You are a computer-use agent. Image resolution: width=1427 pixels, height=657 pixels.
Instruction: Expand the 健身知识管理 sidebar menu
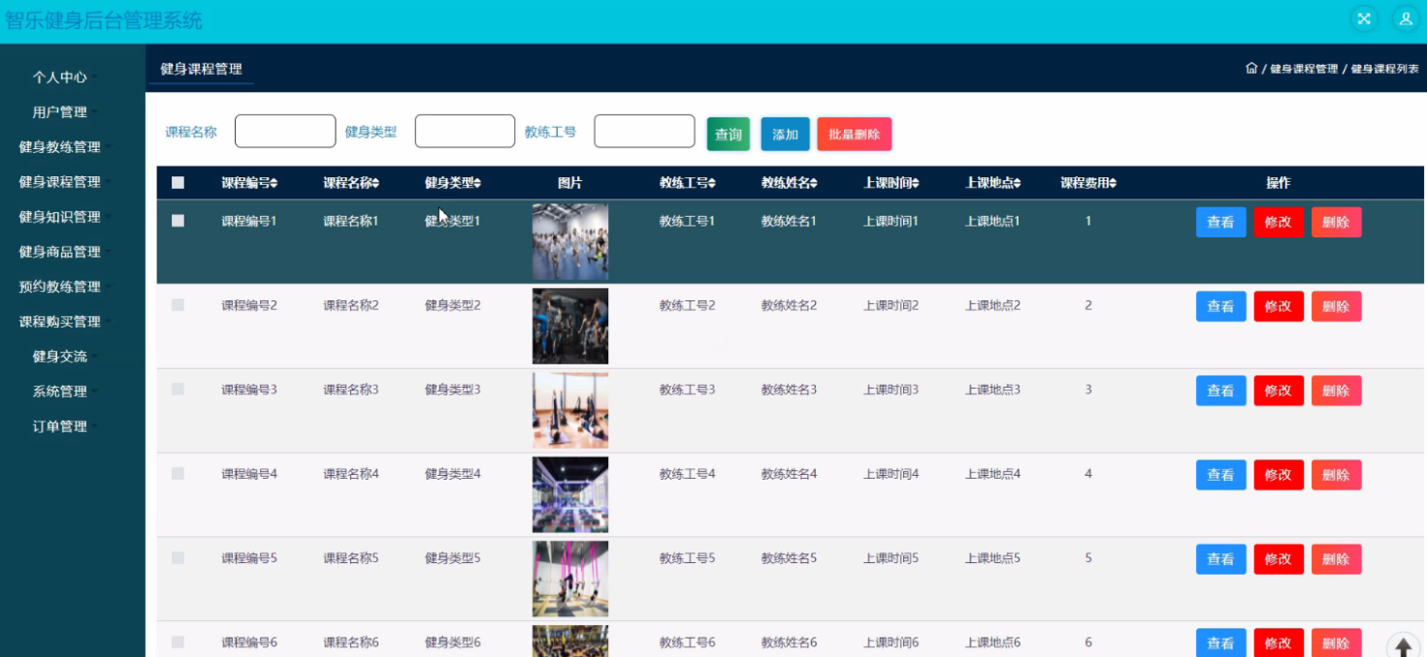click(60, 216)
